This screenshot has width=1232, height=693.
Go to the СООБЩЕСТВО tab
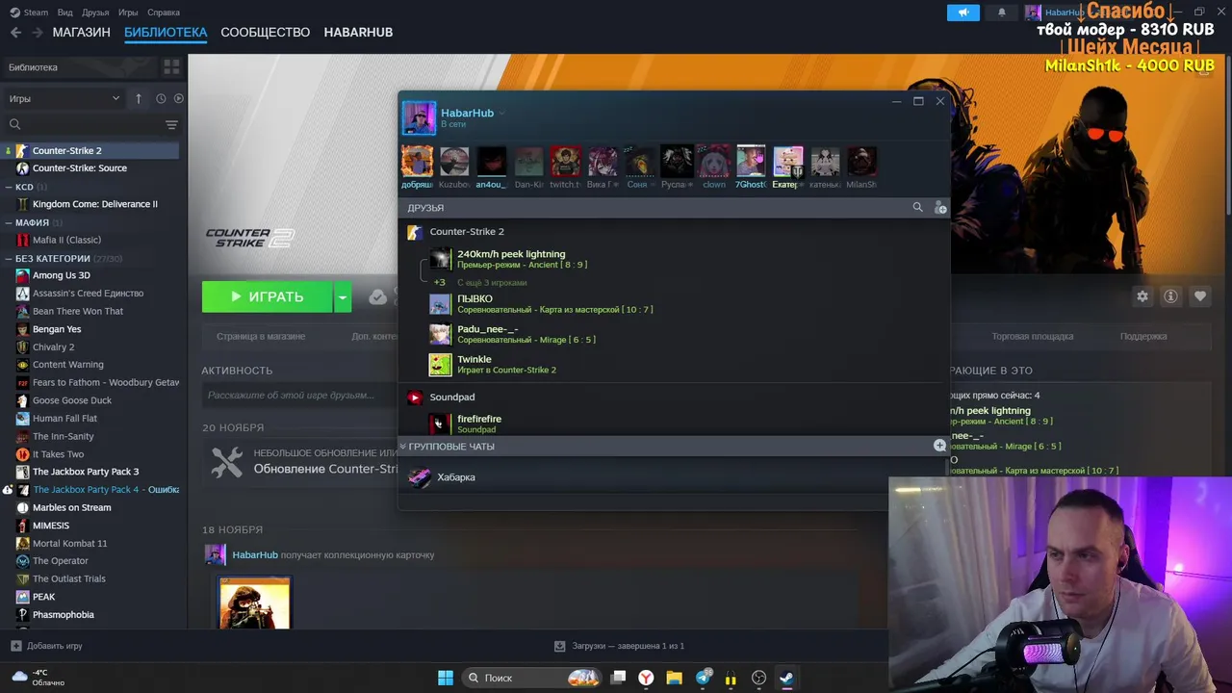coord(265,32)
